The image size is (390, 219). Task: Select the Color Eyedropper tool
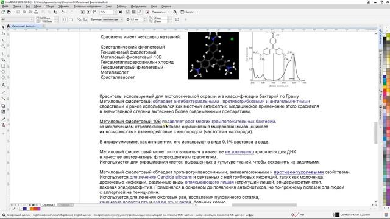3,119
